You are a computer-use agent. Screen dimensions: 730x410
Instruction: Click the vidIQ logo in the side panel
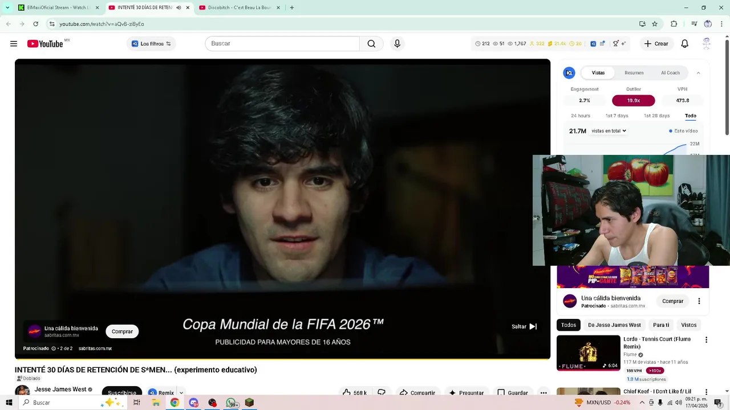pyautogui.click(x=569, y=73)
